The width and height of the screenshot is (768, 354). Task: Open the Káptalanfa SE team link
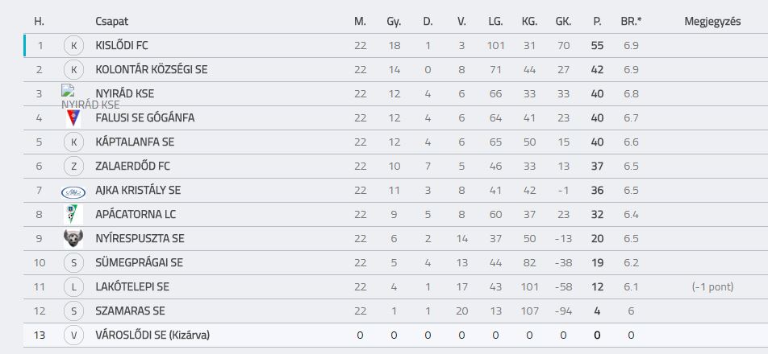tap(136, 142)
